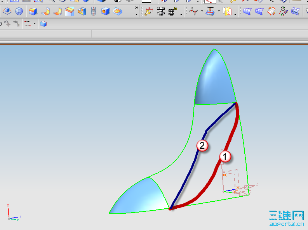Viewport: 308px width, 230px height.
Task: Open the Thread feature tool
Action: [x=94, y=11]
